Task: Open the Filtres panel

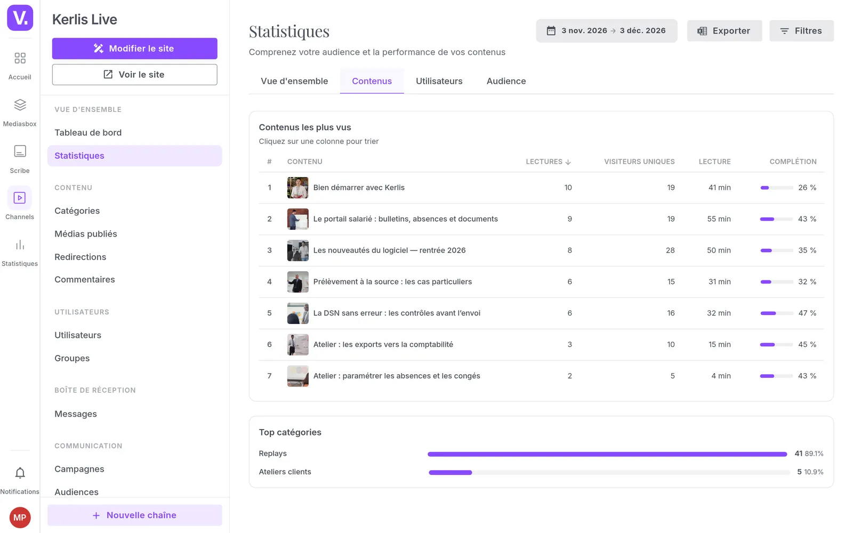Action: tap(801, 31)
